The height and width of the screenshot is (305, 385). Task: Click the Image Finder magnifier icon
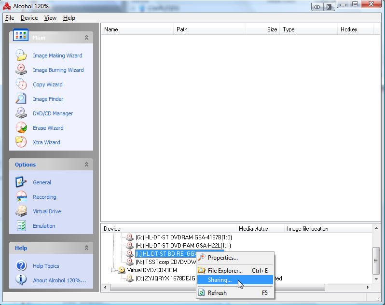(x=21, y=98)
